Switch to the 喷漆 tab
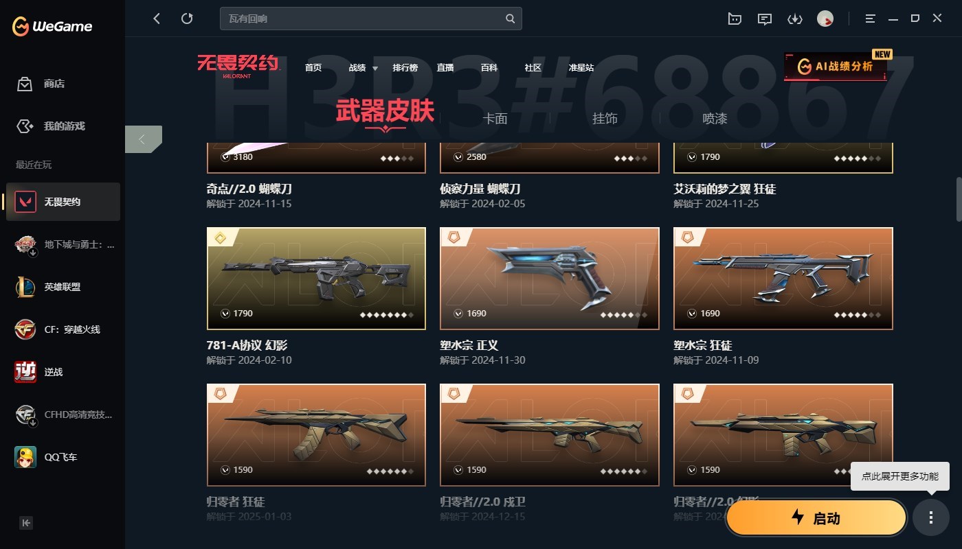The height and width of the screenshot is (549, 962). tap(715, 118)
